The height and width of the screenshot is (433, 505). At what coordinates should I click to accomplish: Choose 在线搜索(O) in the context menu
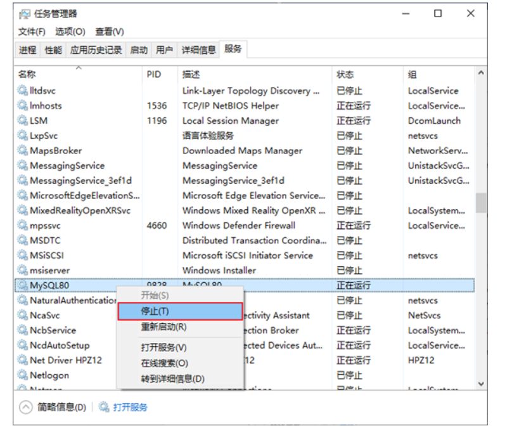click(180, 363)
